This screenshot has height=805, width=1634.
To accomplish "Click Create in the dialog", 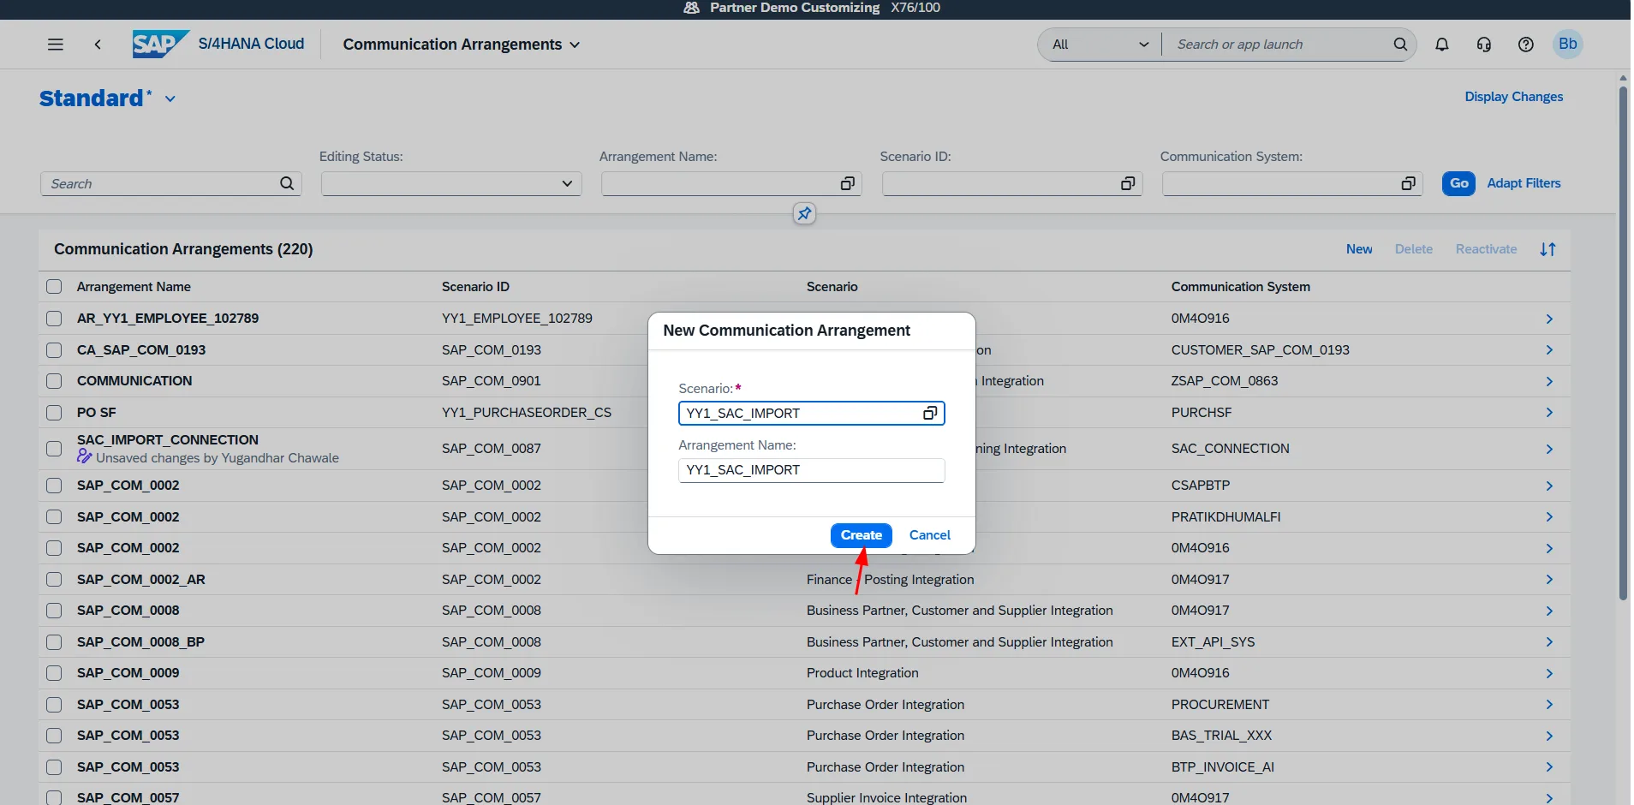I will click(862, 535).
